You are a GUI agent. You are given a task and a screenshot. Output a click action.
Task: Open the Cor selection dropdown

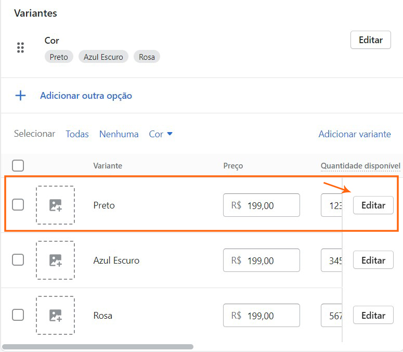click(x=161, y=134)
